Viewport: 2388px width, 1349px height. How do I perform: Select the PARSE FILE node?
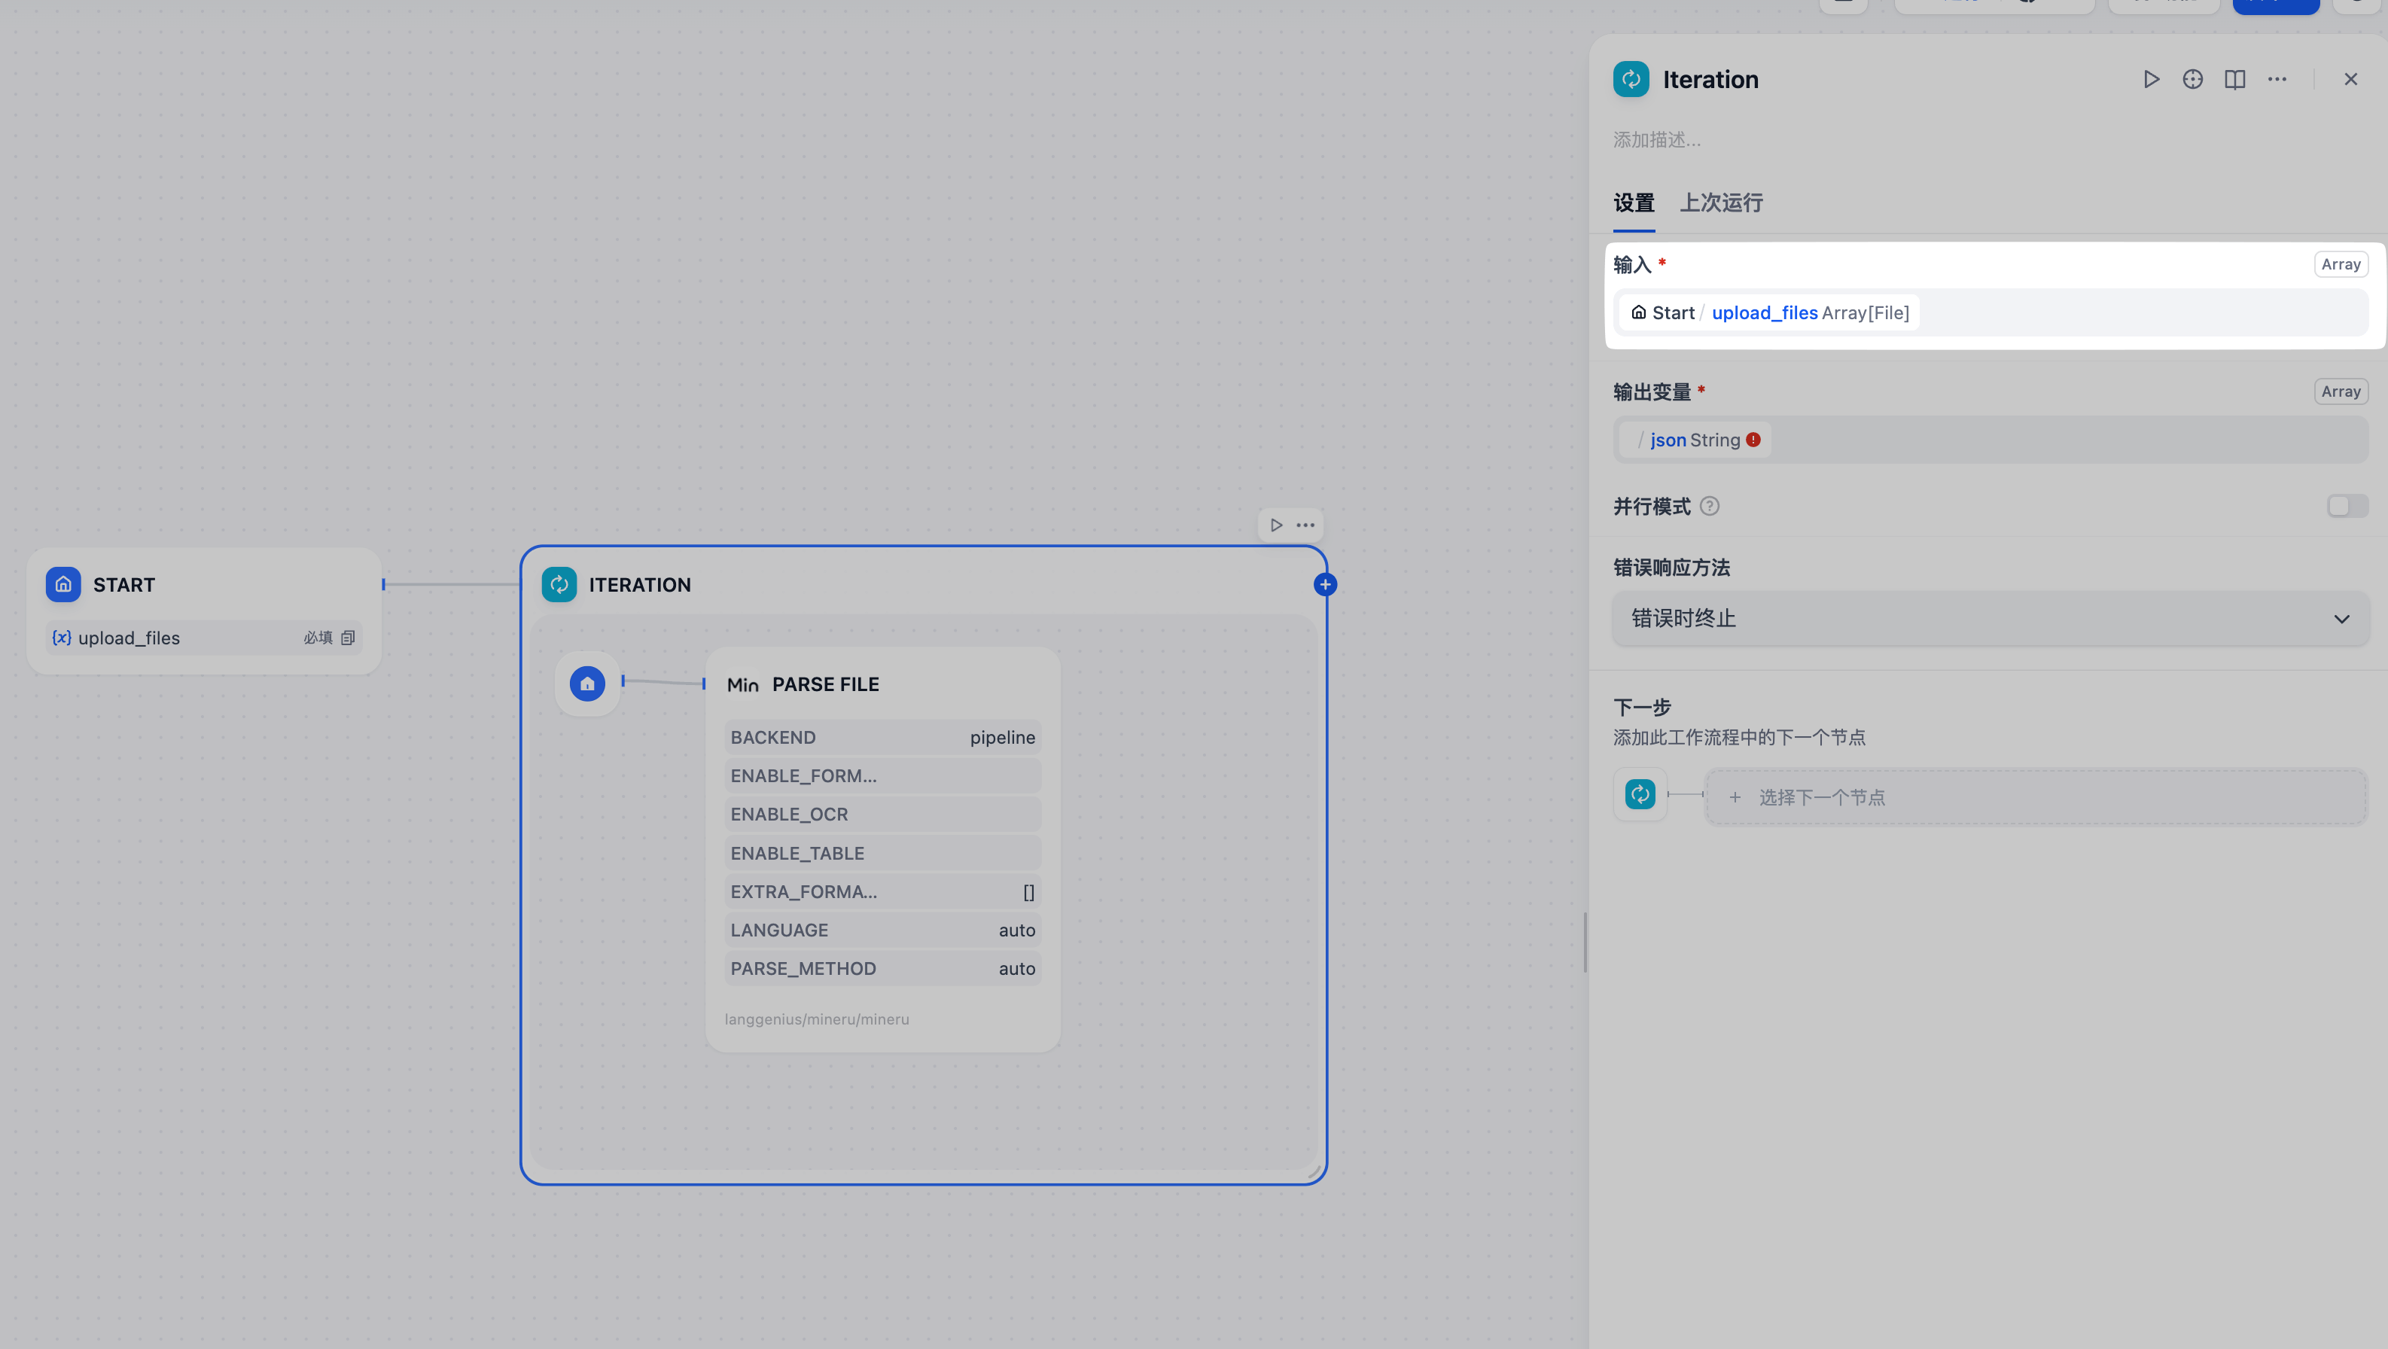(x=825, y=685)
